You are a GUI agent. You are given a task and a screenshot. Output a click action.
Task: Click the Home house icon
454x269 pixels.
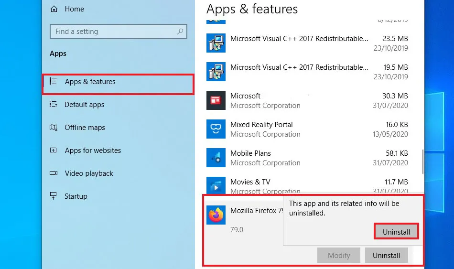[54, 9]
